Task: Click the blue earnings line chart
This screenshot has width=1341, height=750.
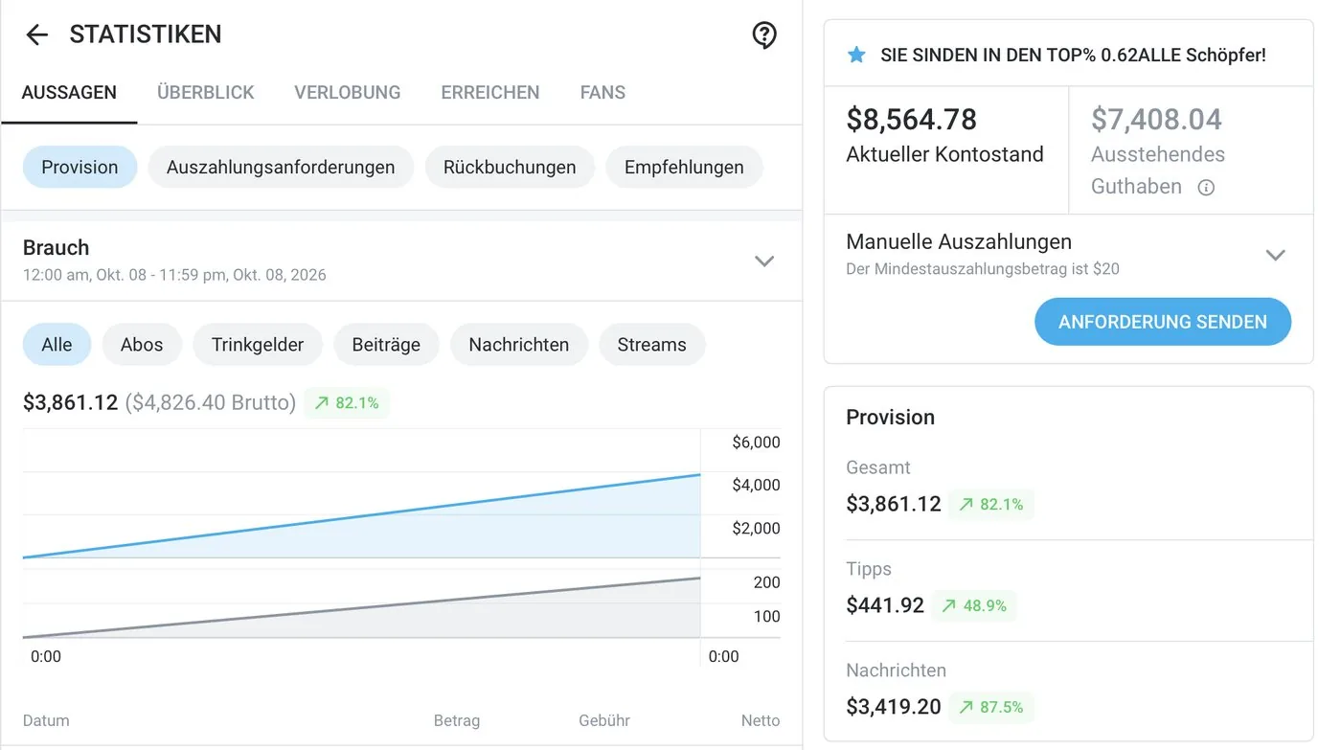Action: point(362,494)
